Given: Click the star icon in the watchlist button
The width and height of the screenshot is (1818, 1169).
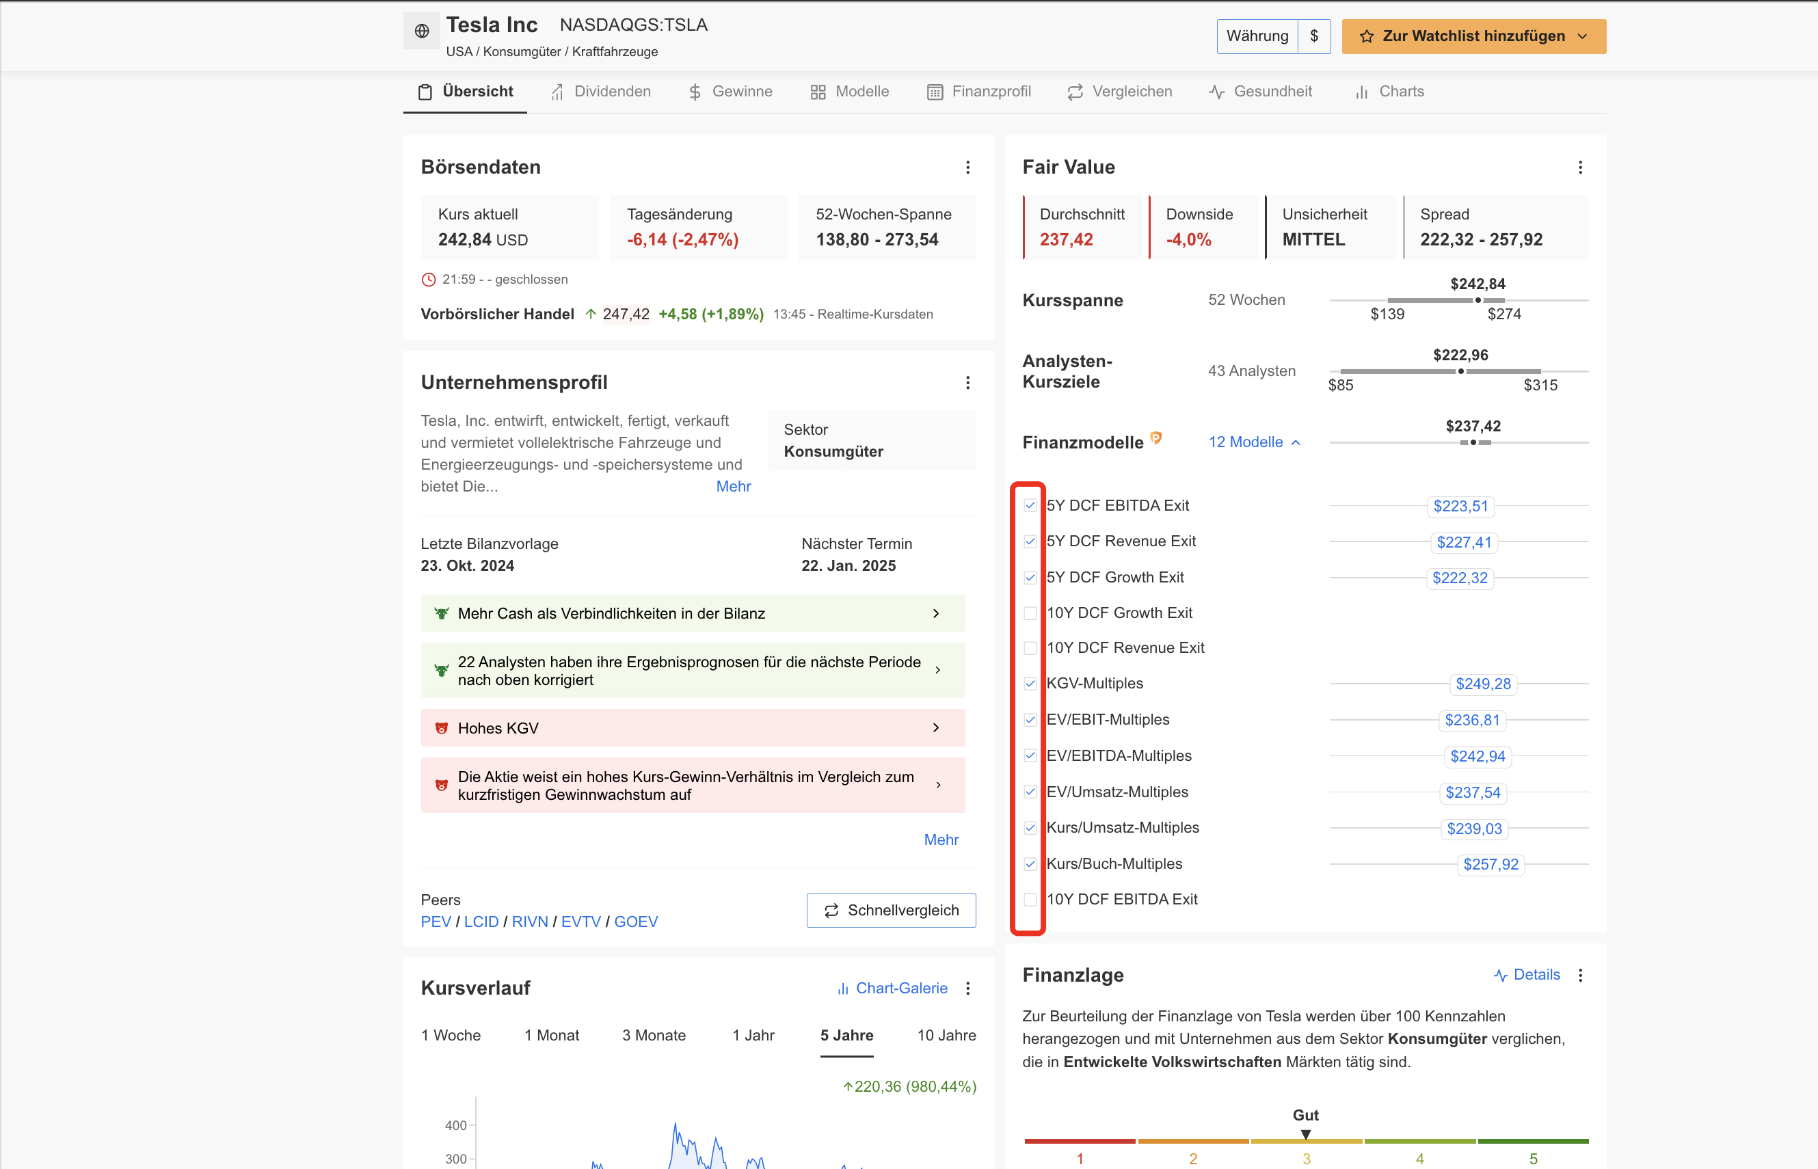Looking at the screenshot, I should (1366, 36).
